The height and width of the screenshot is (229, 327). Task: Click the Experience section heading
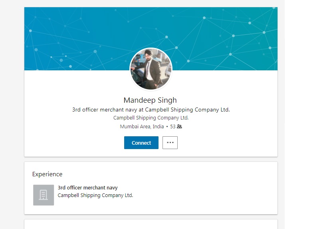tap(47, 174)
